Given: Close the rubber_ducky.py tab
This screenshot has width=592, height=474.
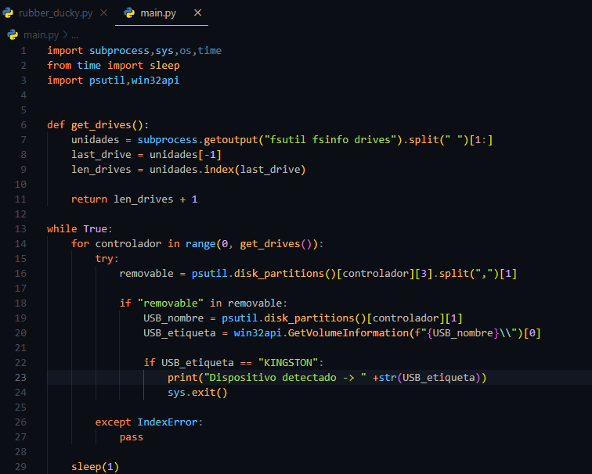Looking at the screenshot, I should click(x=104, y=13).
